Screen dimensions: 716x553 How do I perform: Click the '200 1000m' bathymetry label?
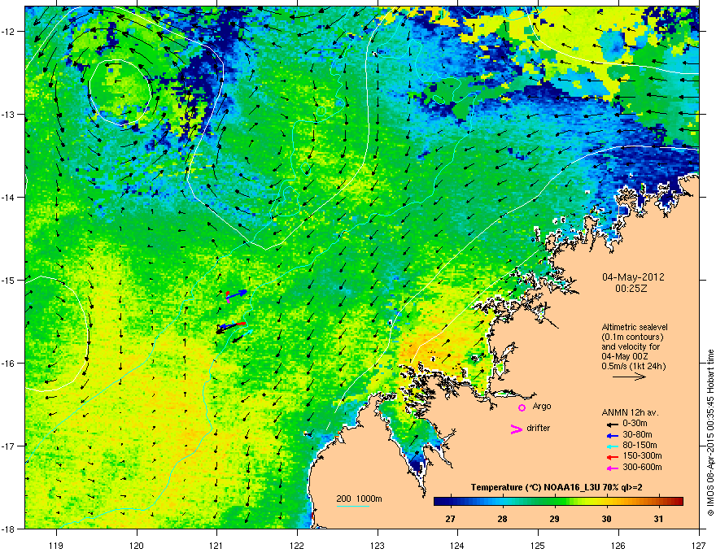[x=359, y=499]
